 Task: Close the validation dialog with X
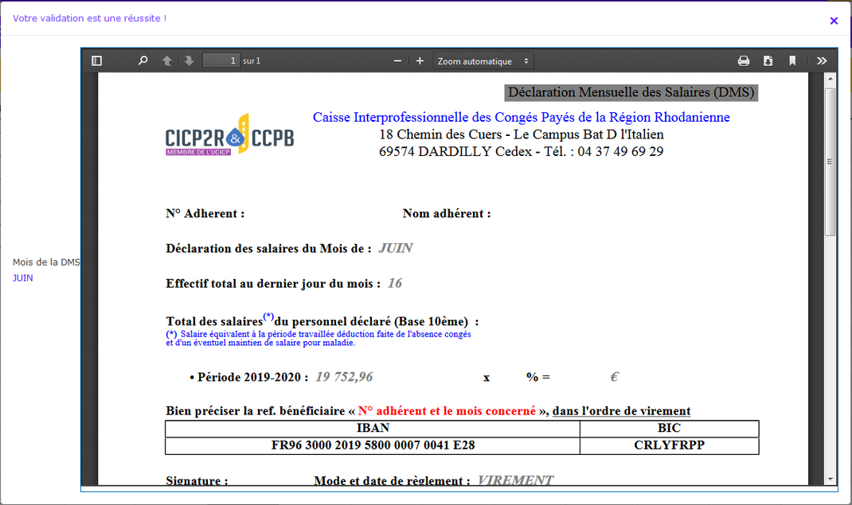coord(834,21)
